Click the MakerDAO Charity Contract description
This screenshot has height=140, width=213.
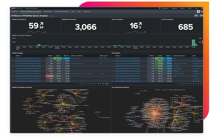82,74
